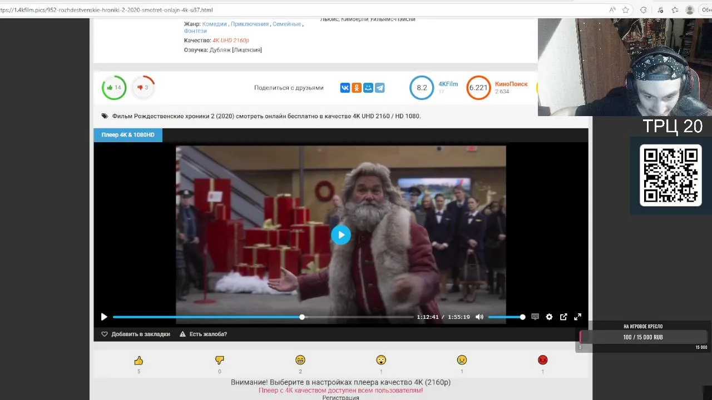Viewport: 712px width, 400px height.
Task: Click the '4K UHD 2160p' quality link
Action: click(x=231, y=41)
